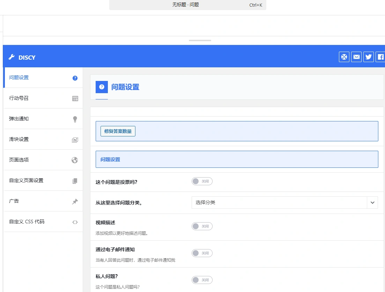Turn on the 视频描述 switch
Screen dimensions: 385x292
point(202,226)
